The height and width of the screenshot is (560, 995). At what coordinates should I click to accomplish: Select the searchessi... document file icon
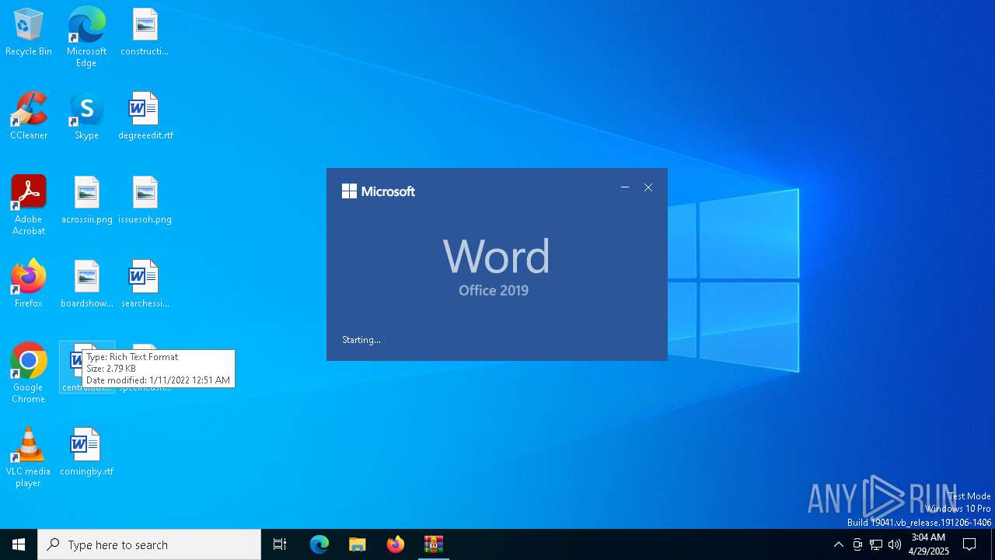(145, 285)
